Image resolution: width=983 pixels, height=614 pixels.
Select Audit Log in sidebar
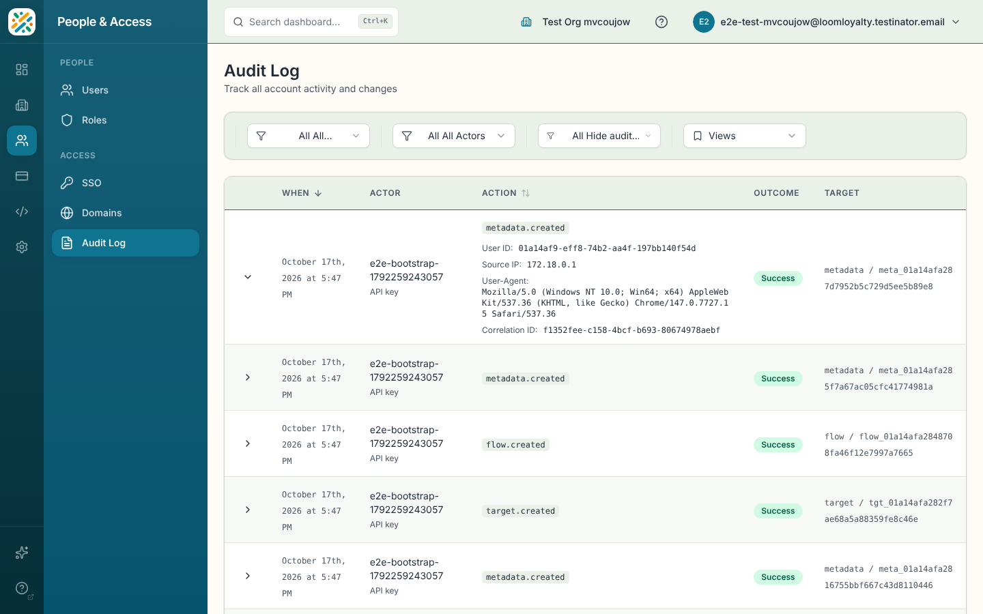click(x=126, y=243)
